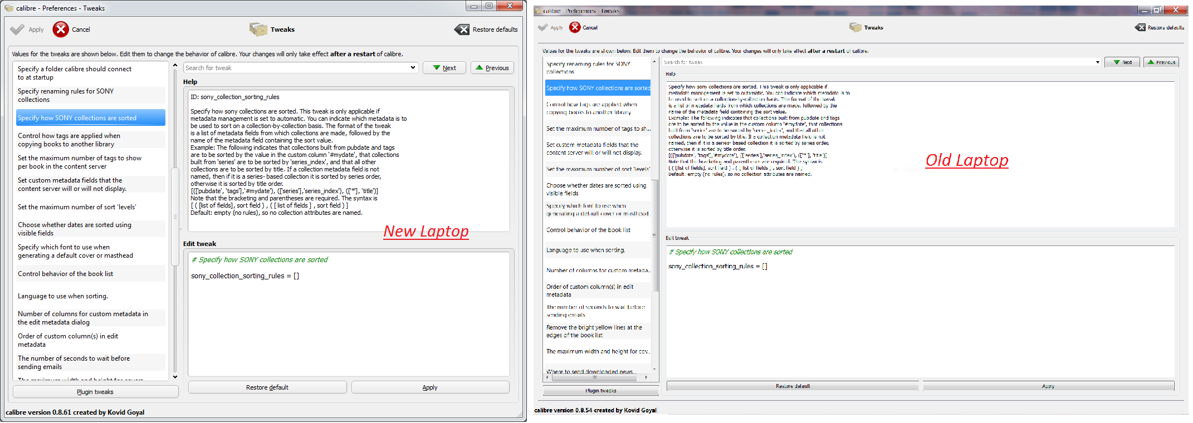The width and height of the screenshot is (1193, 423).
Task: Select 'Choose whether dates are sorted' in left list
Action: click(91, 229)
